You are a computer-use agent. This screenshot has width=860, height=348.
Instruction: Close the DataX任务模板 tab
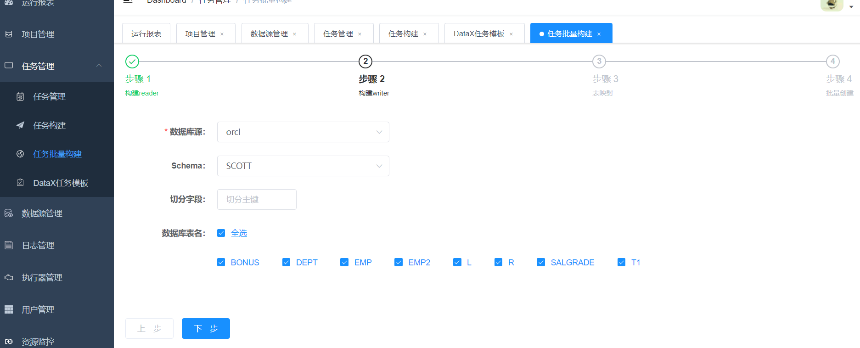click(x=512, y=34)
